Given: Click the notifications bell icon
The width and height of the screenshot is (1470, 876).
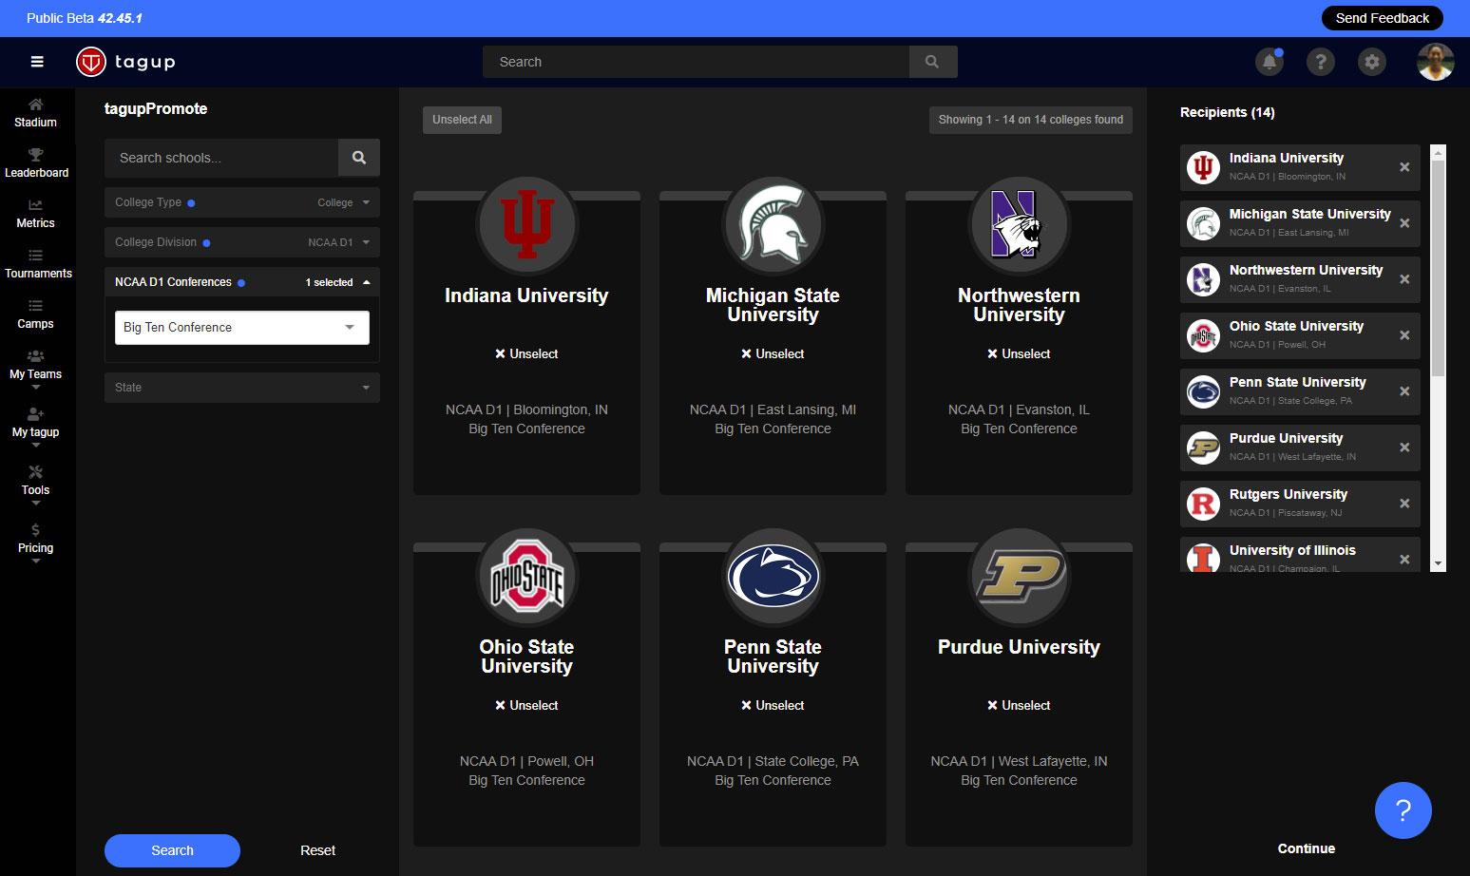Looking at the screenshot, I should coord(1269,62).
